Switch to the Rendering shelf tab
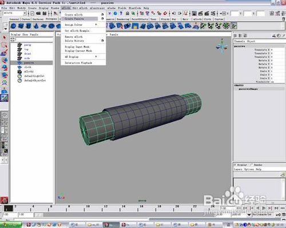 click(x=123, y=19)
